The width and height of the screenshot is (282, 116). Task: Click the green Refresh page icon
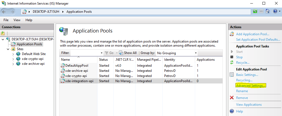[x=255, y=11]
